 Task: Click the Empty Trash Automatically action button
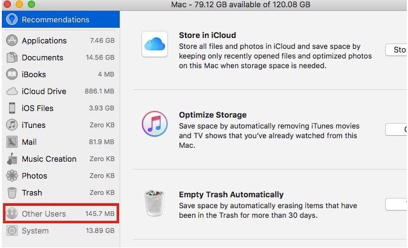click(396, 204)
